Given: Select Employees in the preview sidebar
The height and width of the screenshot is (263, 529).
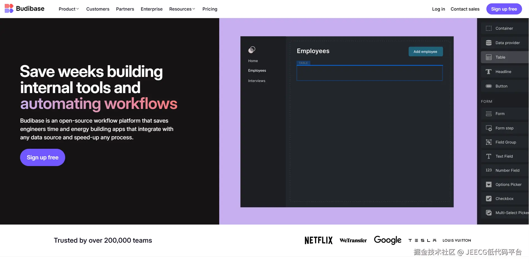Looking at the screenshot, I should point(257,70).
